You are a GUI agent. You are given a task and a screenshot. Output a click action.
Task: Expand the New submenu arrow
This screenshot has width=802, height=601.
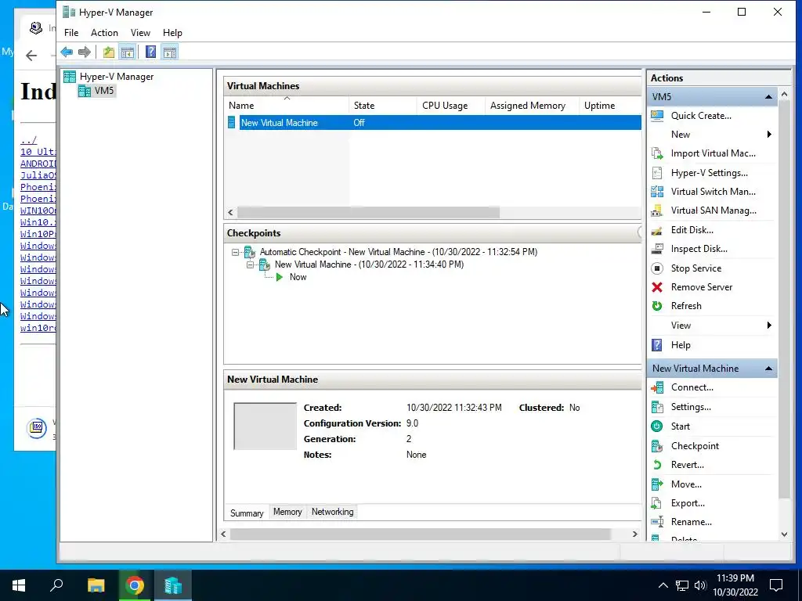click(x=769, y=135)
